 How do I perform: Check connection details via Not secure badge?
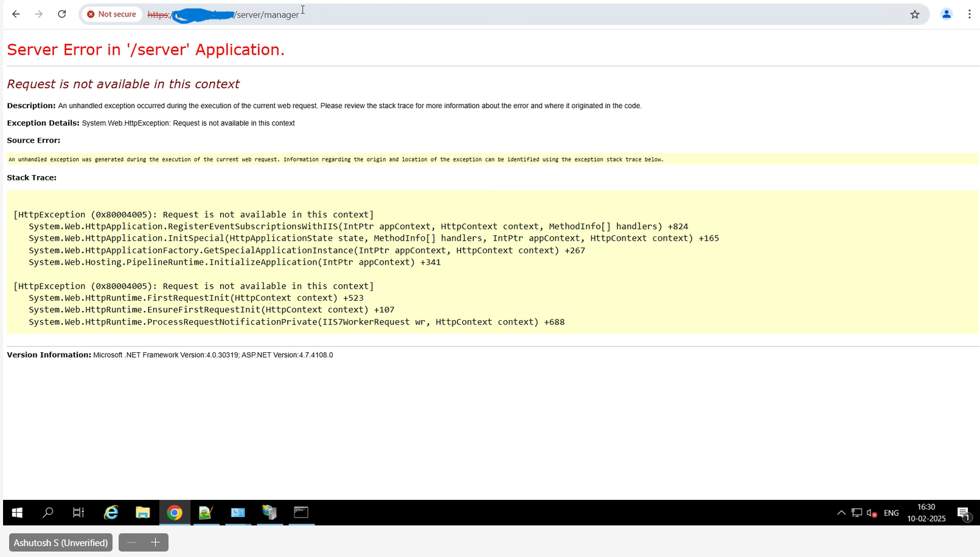[x=112, y=14]
